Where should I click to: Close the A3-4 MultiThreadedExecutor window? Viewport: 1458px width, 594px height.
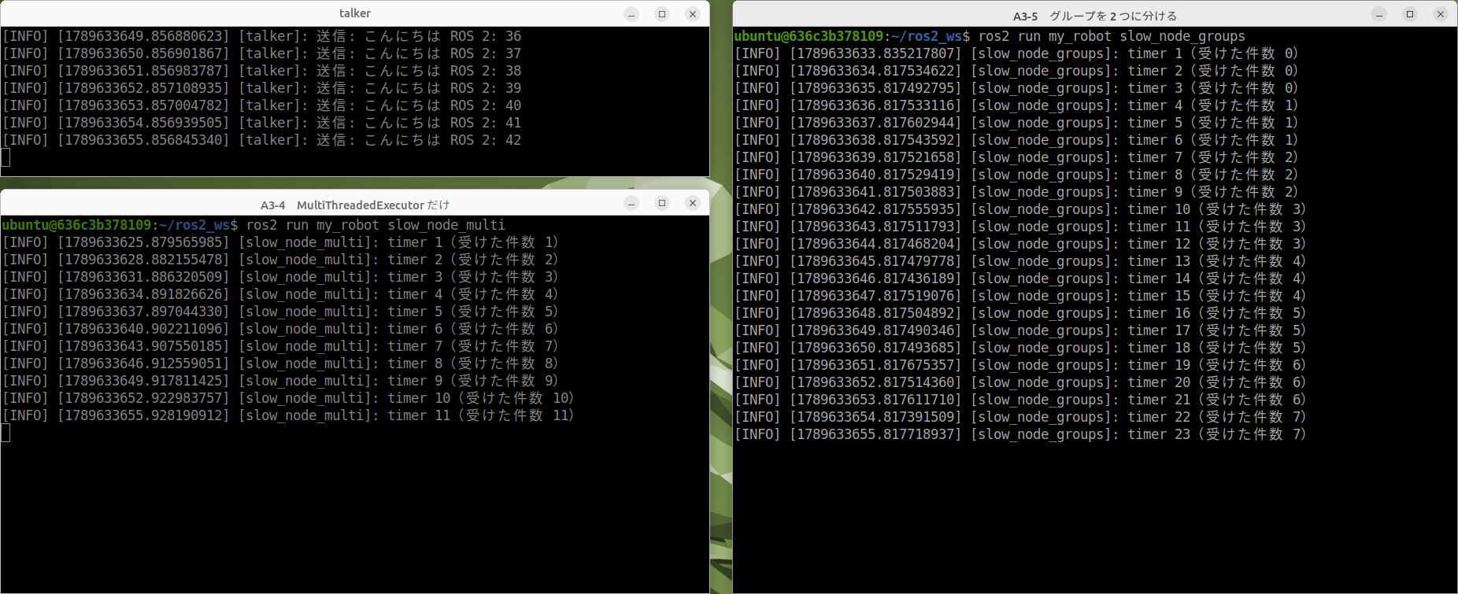click(x=693, y=203)
